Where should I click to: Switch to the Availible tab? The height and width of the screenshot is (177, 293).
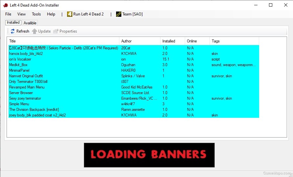point(30,23)
